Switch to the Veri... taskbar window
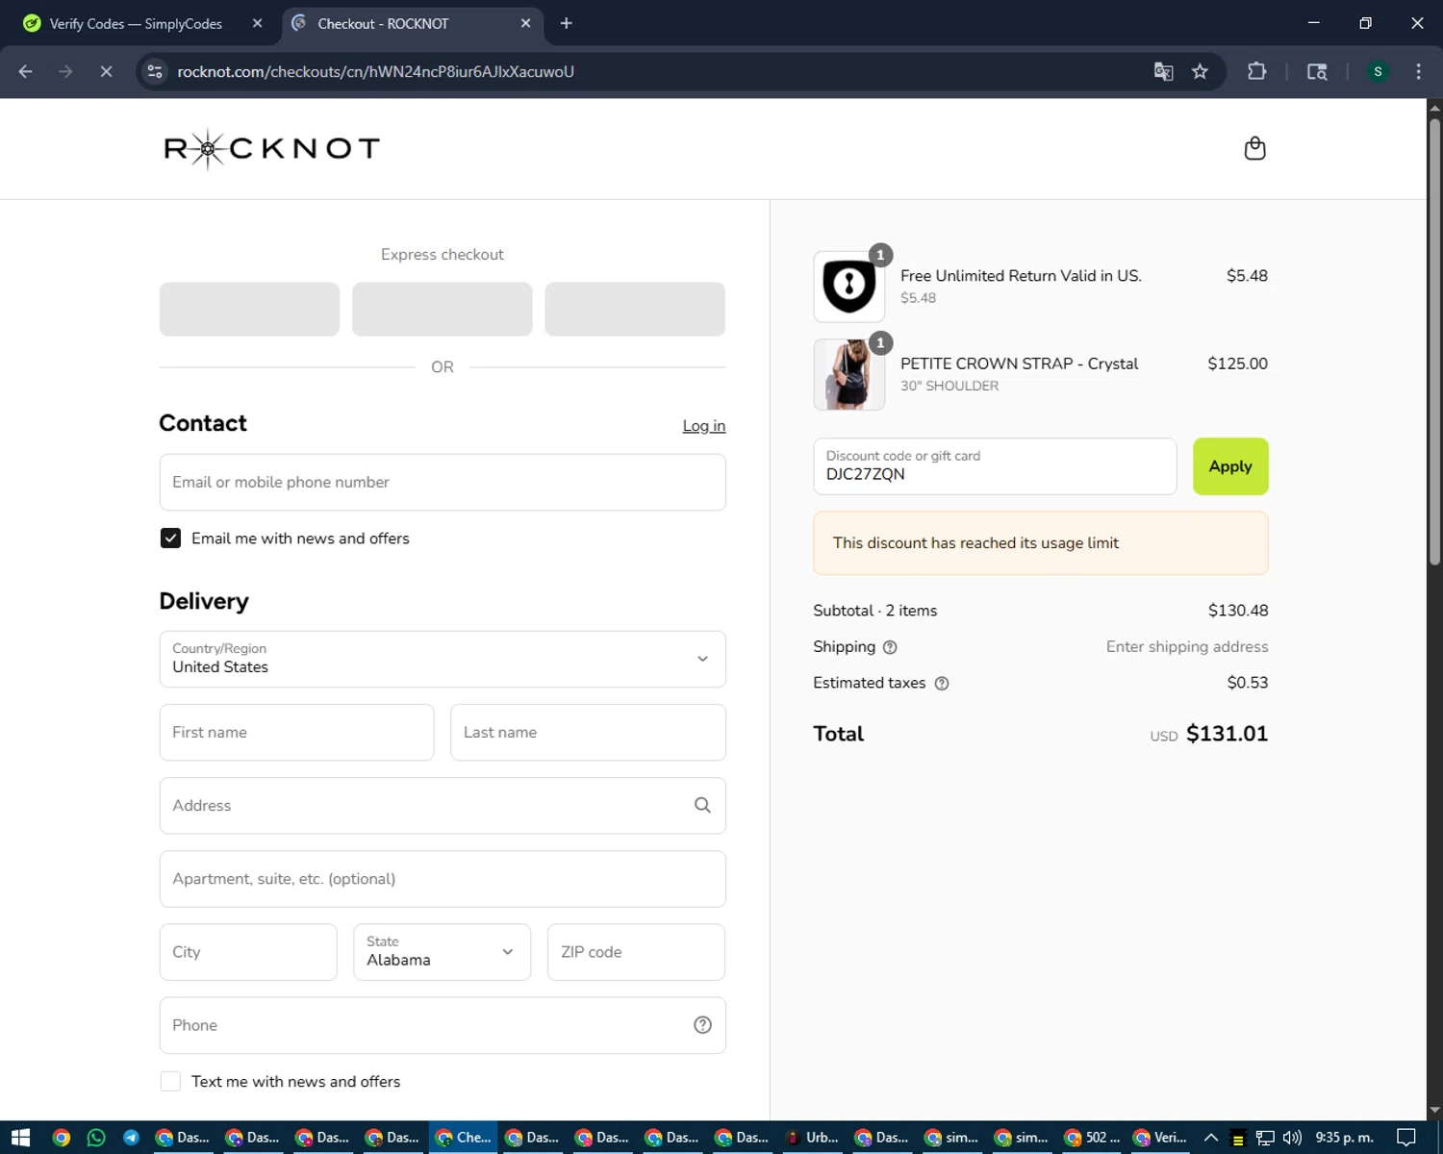 click(1161, 1138)
